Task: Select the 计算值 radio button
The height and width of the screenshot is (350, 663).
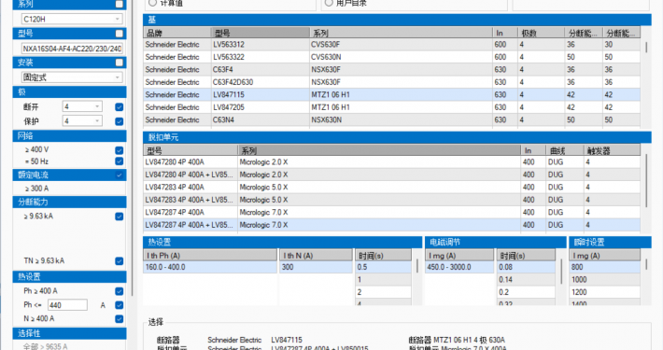Action: 152,3
